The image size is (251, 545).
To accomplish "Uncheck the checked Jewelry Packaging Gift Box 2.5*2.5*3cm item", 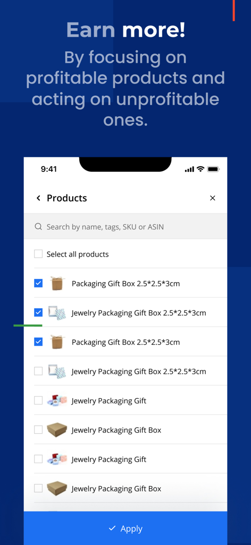I will click(x=38, y=312).
